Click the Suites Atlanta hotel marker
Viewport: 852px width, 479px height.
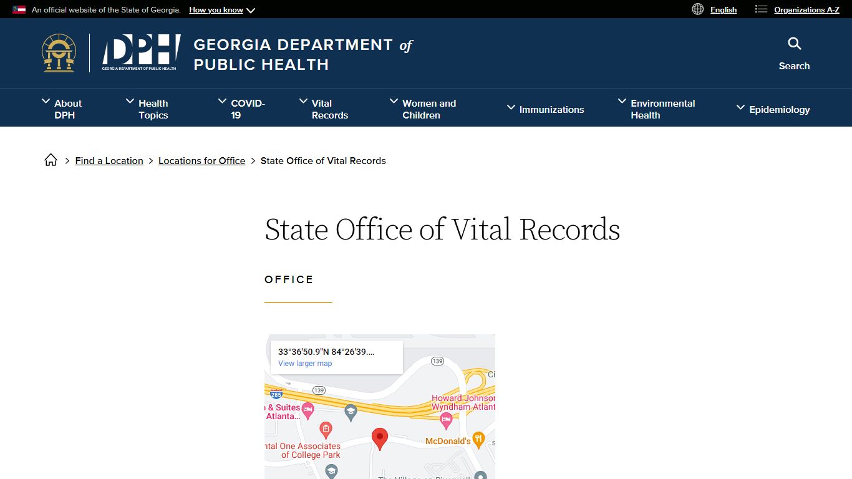[x=307, y=410]
